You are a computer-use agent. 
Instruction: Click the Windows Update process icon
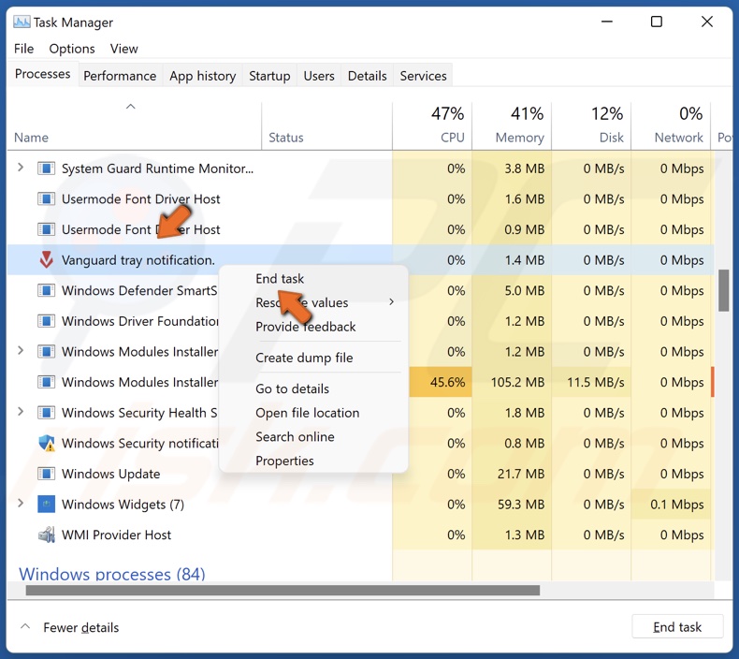[46, 474]
